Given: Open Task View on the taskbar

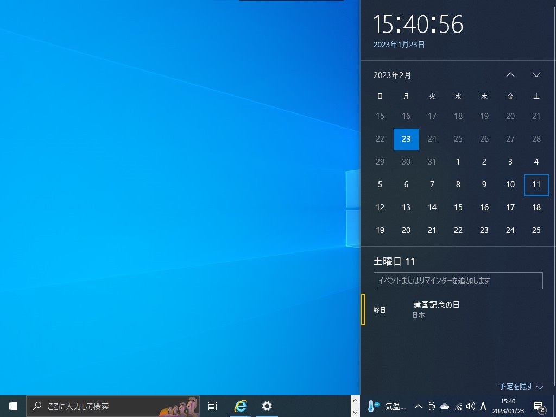Looking at the screenshot, I should [212, 406].
